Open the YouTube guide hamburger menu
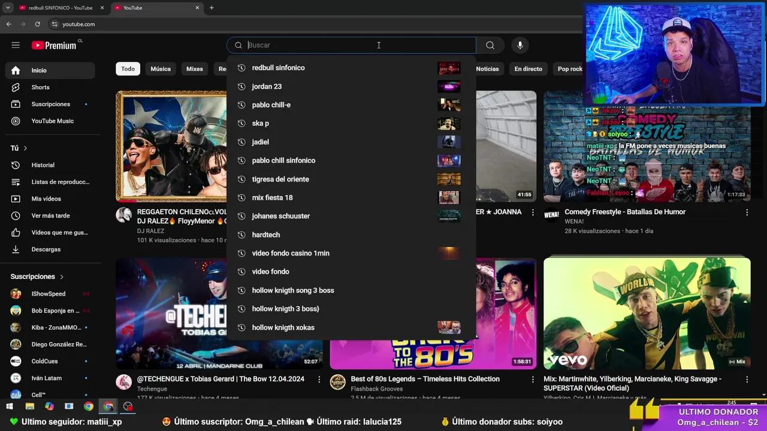Screen dimensions: 767x431 point(16,45)
